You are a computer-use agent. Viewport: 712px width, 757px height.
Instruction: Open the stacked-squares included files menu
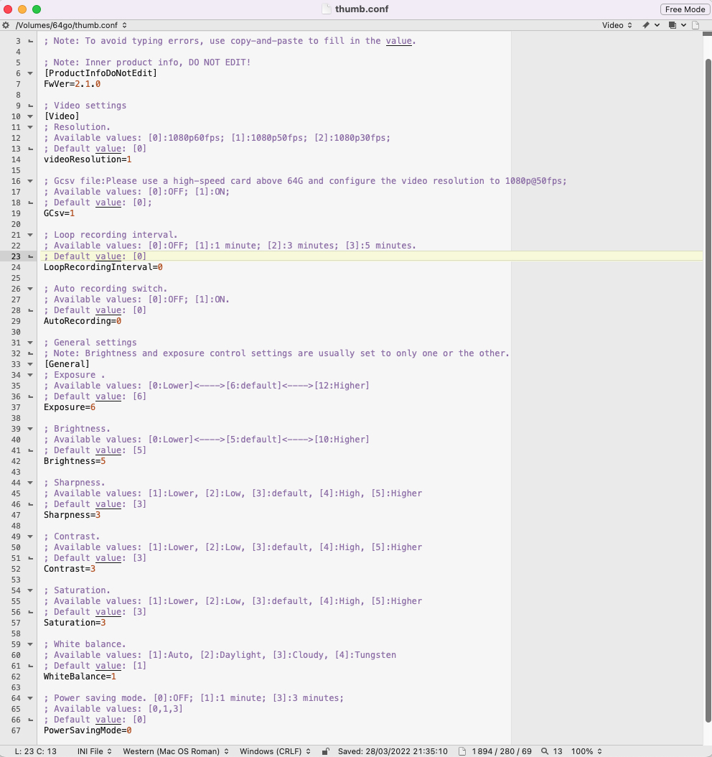click(x=673, y=25)
